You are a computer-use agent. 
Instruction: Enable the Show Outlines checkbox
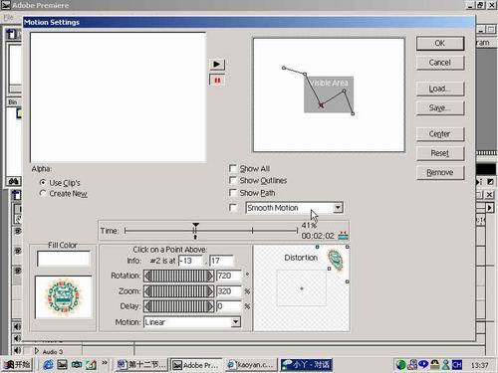click(x=233, y=180)
